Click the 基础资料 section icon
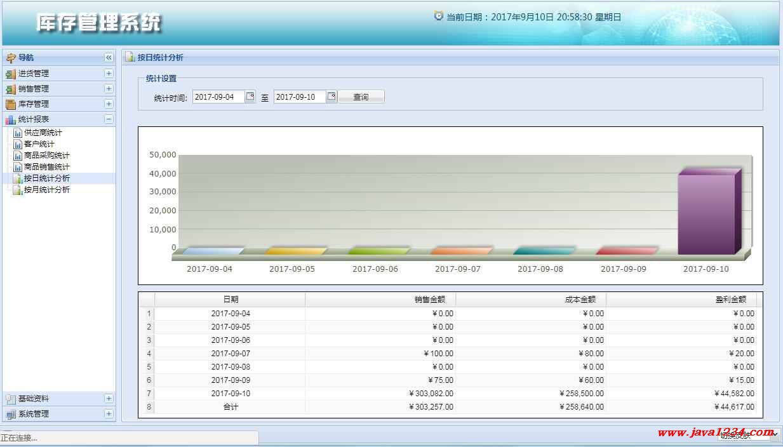 (x=10, y=399)
